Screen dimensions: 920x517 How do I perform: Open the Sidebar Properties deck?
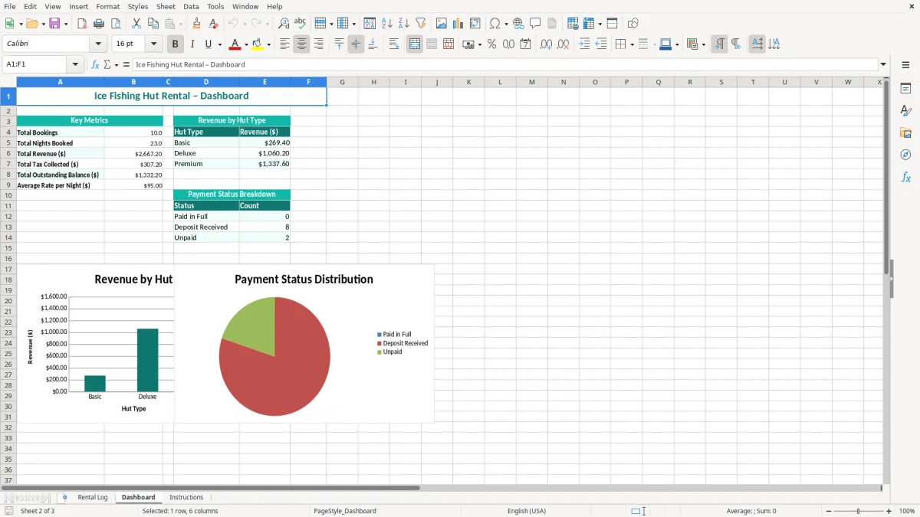click(905, 88)
